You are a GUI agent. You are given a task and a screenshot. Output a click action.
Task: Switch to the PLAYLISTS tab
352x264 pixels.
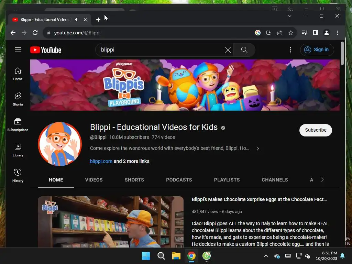pos(227,180)
